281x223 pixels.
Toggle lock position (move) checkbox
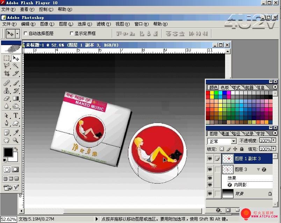click(x=235, y=149)
